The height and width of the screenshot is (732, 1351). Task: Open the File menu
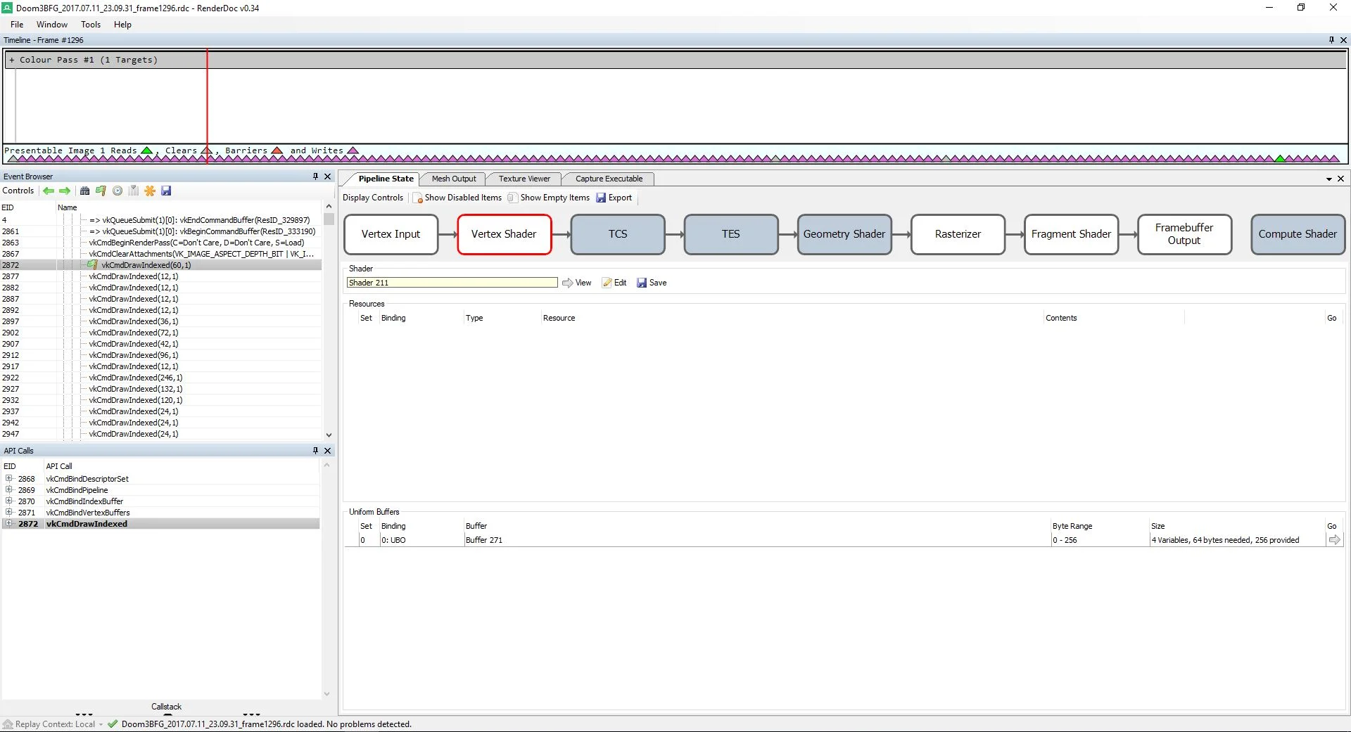[17, 25]
